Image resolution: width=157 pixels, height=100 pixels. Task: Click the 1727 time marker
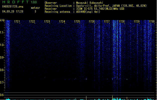pos(107,21)
